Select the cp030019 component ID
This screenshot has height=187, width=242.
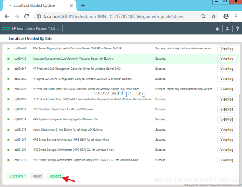[x=20, y=109]
